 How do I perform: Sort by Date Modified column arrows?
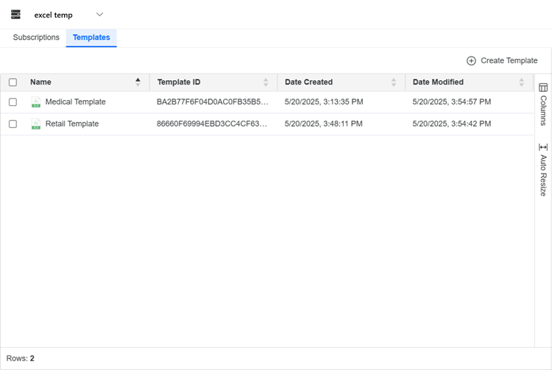[x=522, y=82]
